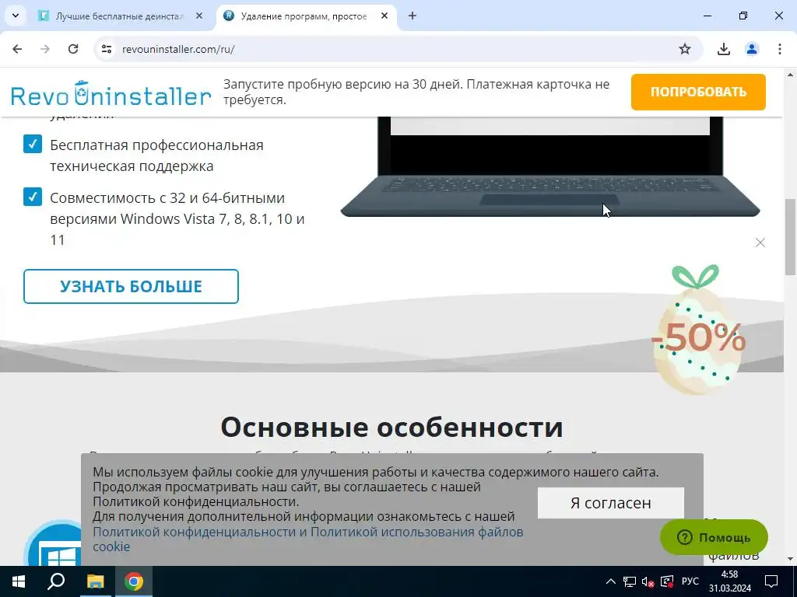797x597 pixels.
Task: Click the scrollbar down arrow
Action: (x=790, y=559)
